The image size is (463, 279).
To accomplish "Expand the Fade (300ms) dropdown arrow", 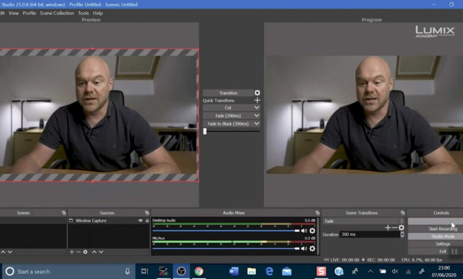I will tap(256, 116).
